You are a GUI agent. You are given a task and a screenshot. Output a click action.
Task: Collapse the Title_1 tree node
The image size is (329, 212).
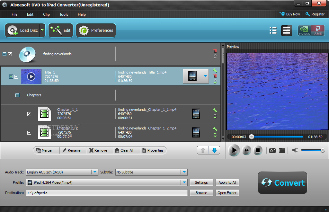coord(11,77)
